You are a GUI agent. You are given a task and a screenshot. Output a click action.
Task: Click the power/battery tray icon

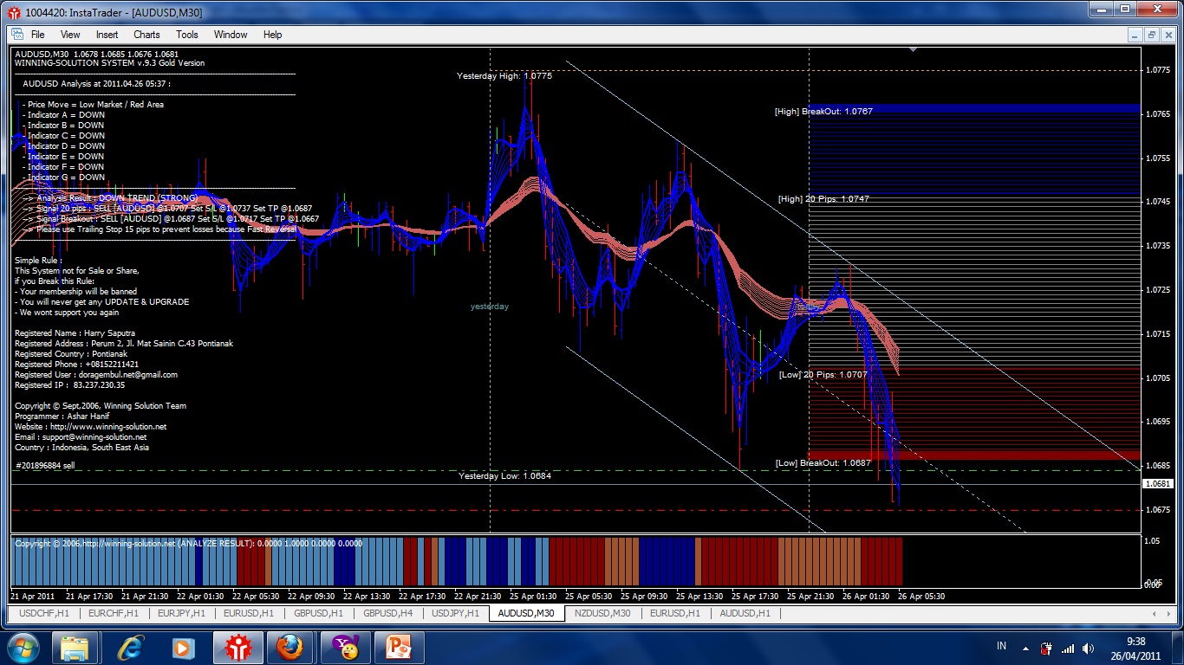1046,648
